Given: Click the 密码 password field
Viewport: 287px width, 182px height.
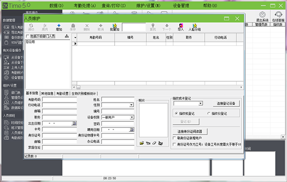Looking at the screenshot, I should tap(118, 124).
